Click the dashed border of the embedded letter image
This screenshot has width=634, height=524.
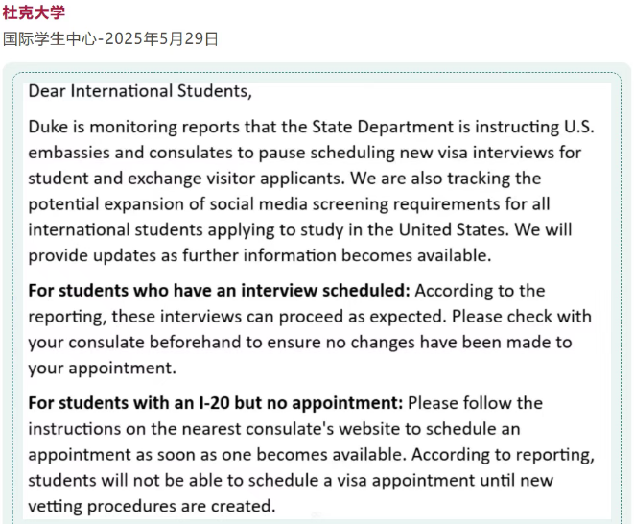tap(317, 73)
